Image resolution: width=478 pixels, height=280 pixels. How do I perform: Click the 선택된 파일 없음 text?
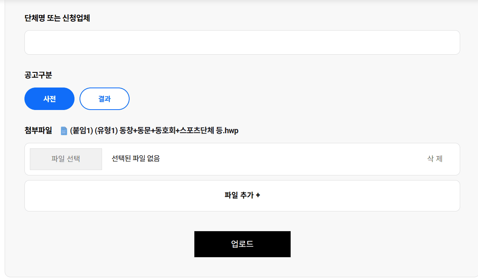tap(136, 158)
